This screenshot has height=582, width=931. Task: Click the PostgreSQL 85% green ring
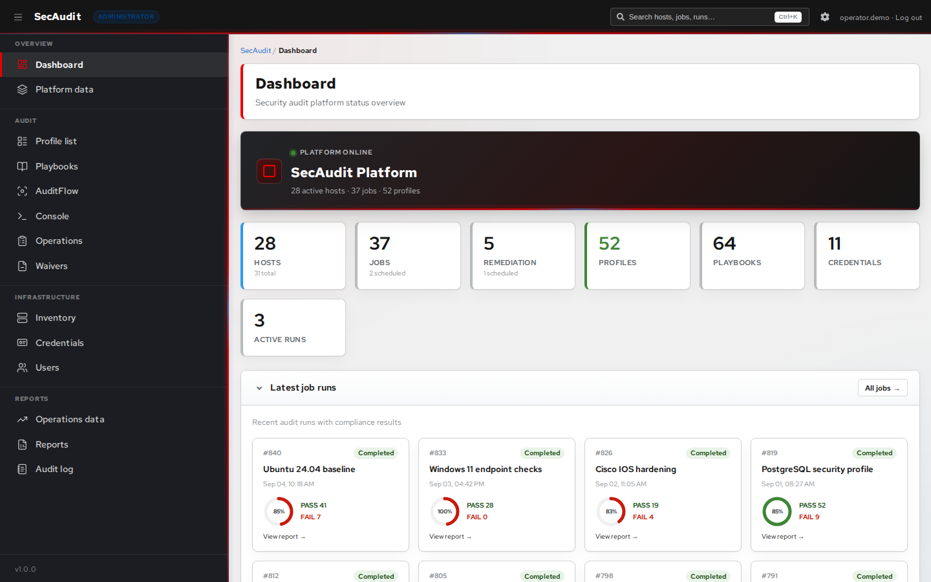click(x=777, y=512)
